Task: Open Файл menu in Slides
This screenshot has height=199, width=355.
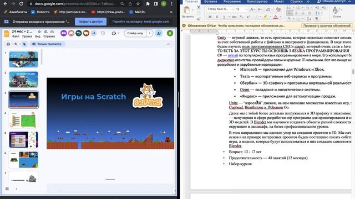Action: 16,36
